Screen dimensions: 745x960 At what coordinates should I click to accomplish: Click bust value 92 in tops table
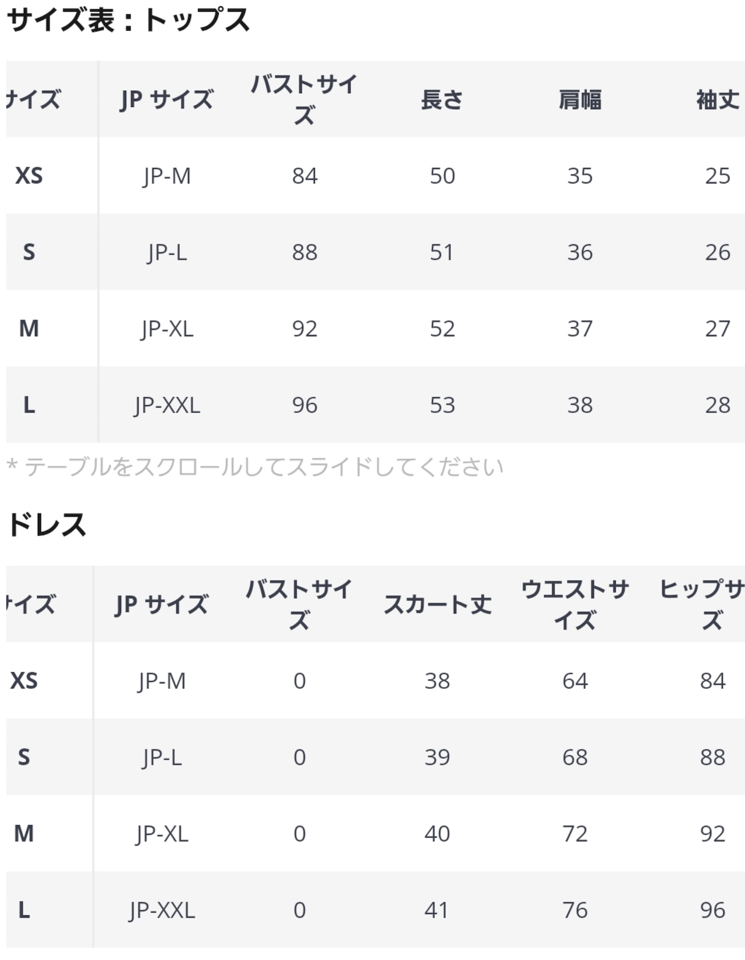pyautogui.click(x=304, y=329)
